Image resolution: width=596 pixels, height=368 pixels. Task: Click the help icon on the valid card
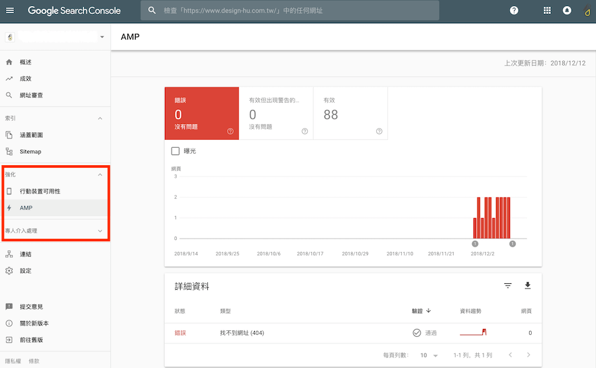click(x=379, y=131)
